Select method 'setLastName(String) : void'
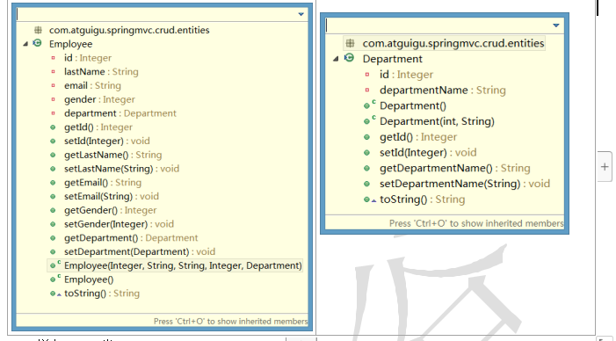The width and height of the screenshot is (616, 341). (x=122, y=169)
